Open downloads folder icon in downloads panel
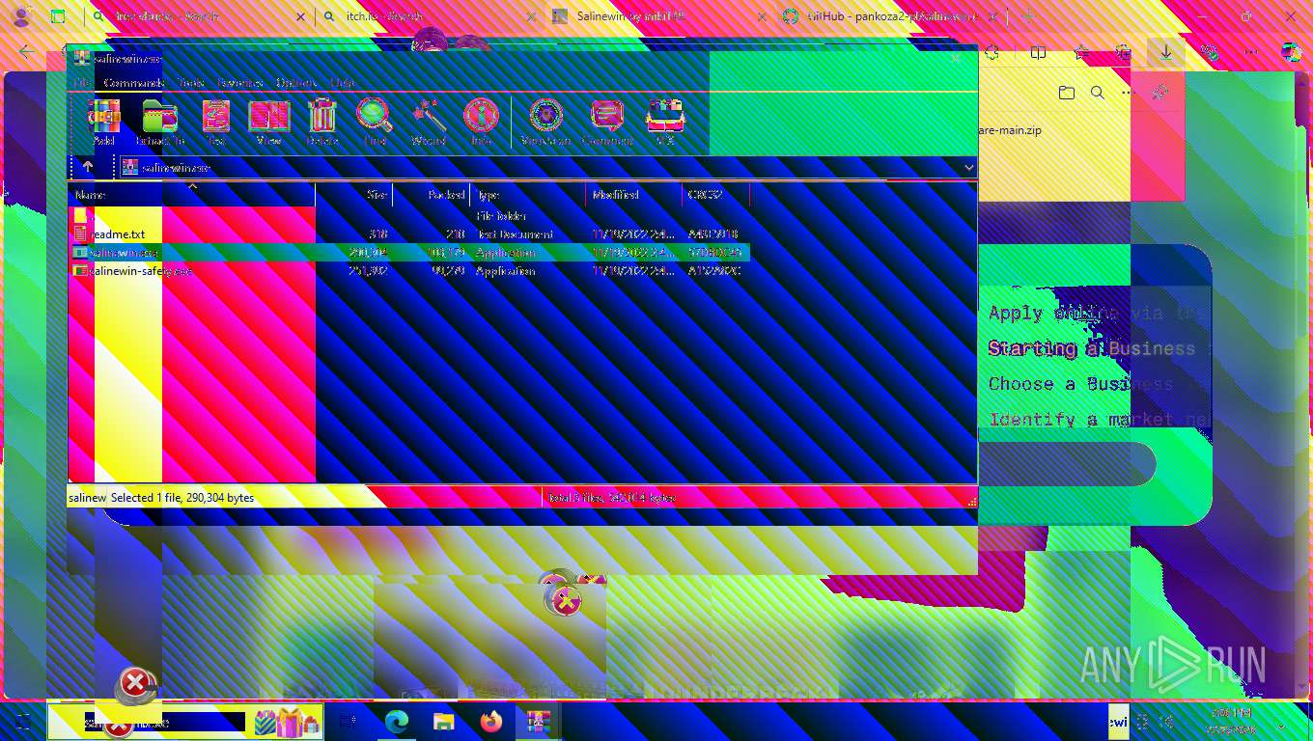This screenshot has height=741, width=1313. pyautogui.click(x=1066, y=93)
